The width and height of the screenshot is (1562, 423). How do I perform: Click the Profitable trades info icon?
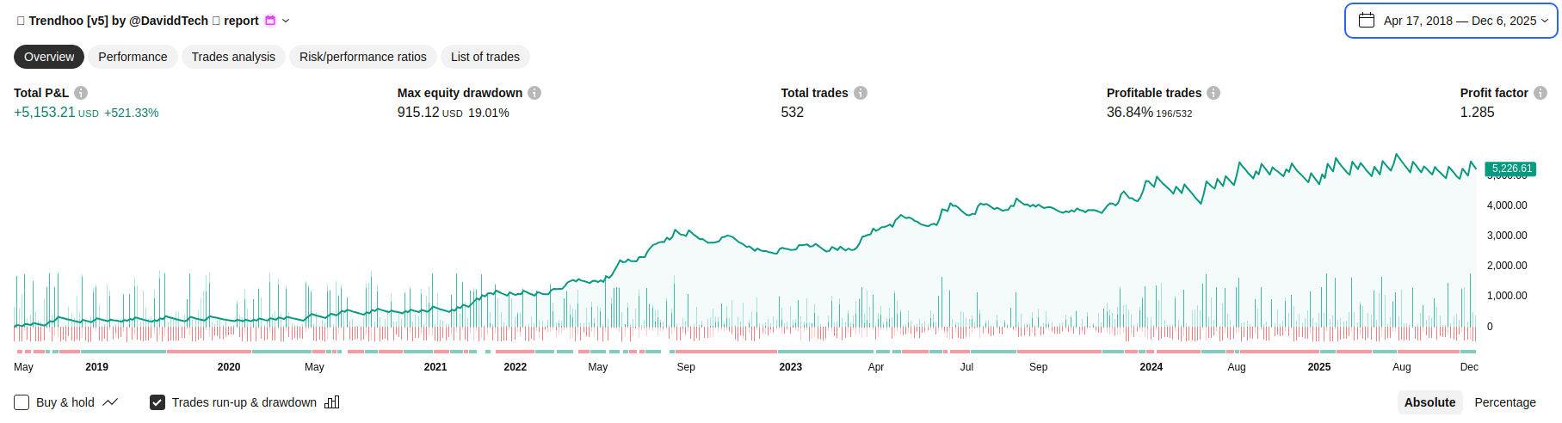1213,93
